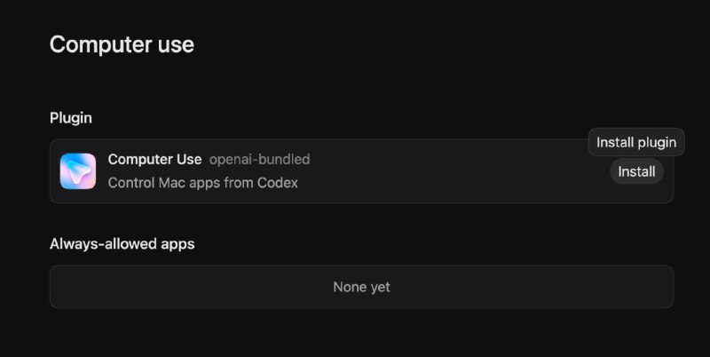Click empty space left of "None yet"
This screenshot has height=357, width=710.
coord(177,287)
